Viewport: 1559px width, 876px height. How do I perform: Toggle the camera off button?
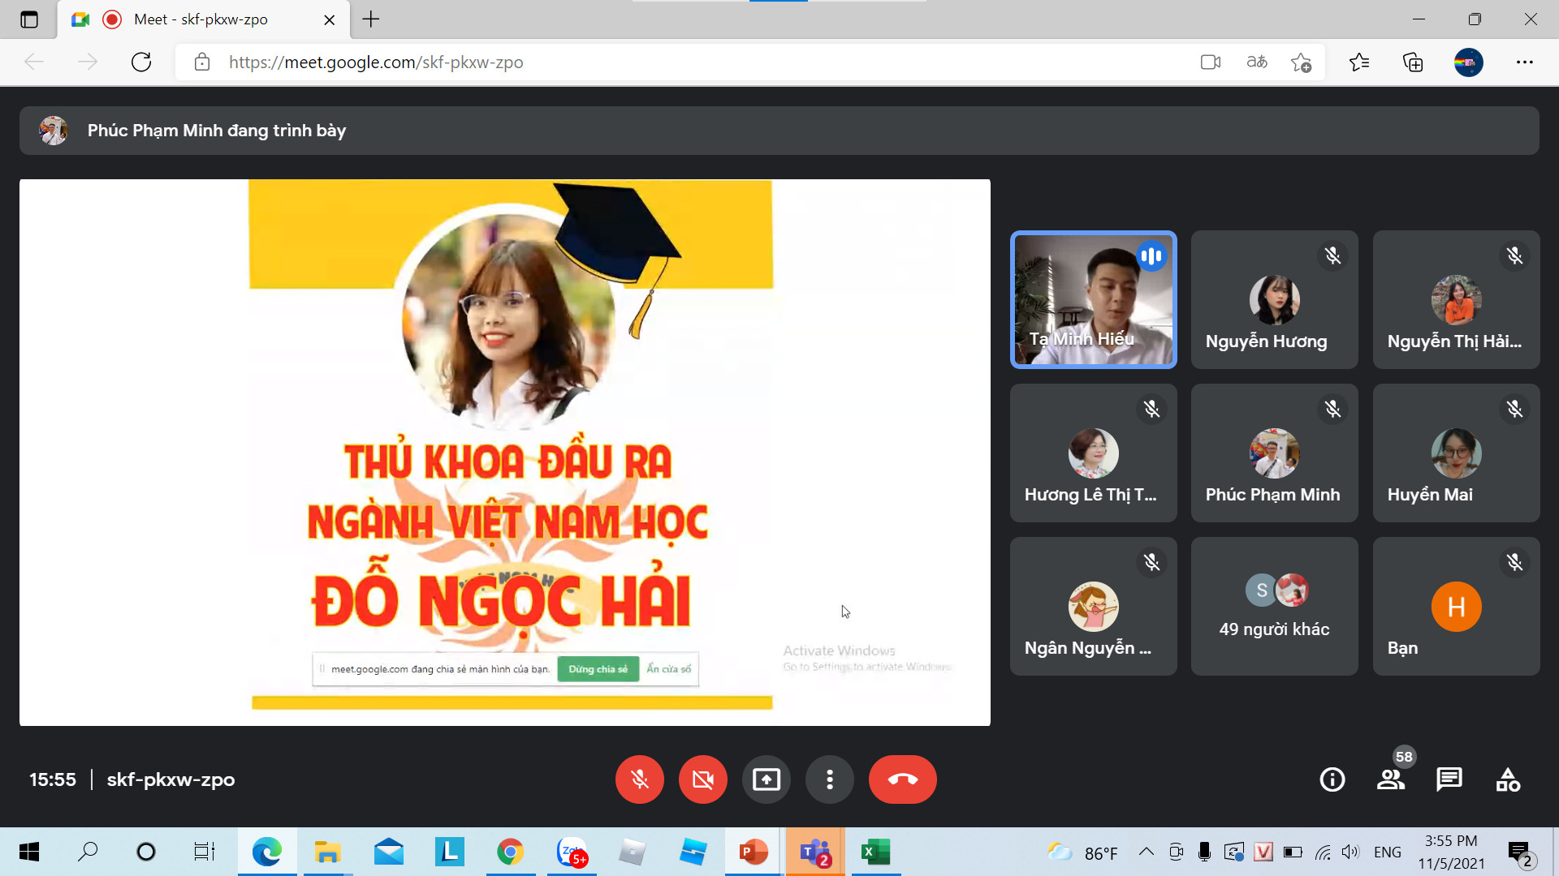(702, 779)
